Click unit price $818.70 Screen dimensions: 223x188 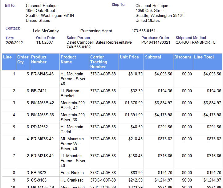(x=136, y=74)
